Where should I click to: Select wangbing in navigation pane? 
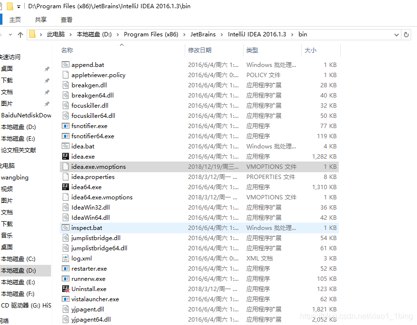[x=15, y=178]
